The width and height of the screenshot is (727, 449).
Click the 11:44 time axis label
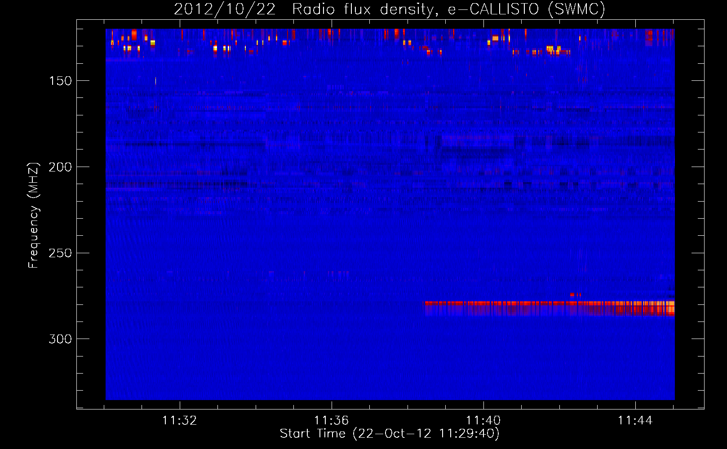pyautogui.click(x=635, y=421)
